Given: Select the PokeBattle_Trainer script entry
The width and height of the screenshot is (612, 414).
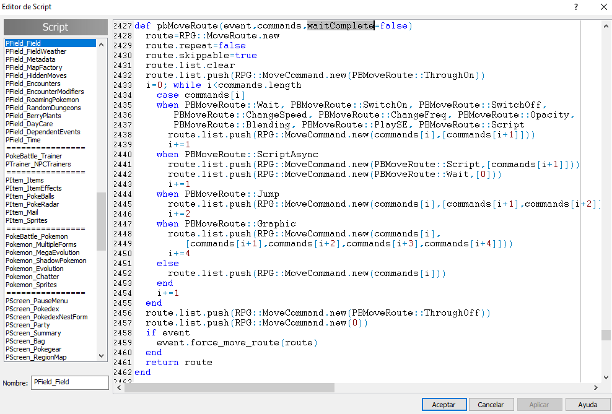Looking at the screenshot, I should click(33, 156).
